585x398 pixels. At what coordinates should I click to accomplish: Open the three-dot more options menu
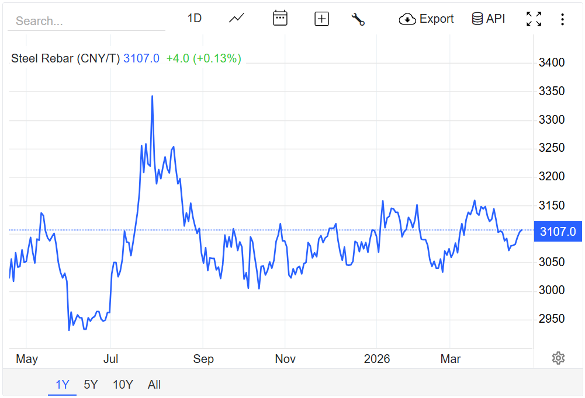(562, 19)
